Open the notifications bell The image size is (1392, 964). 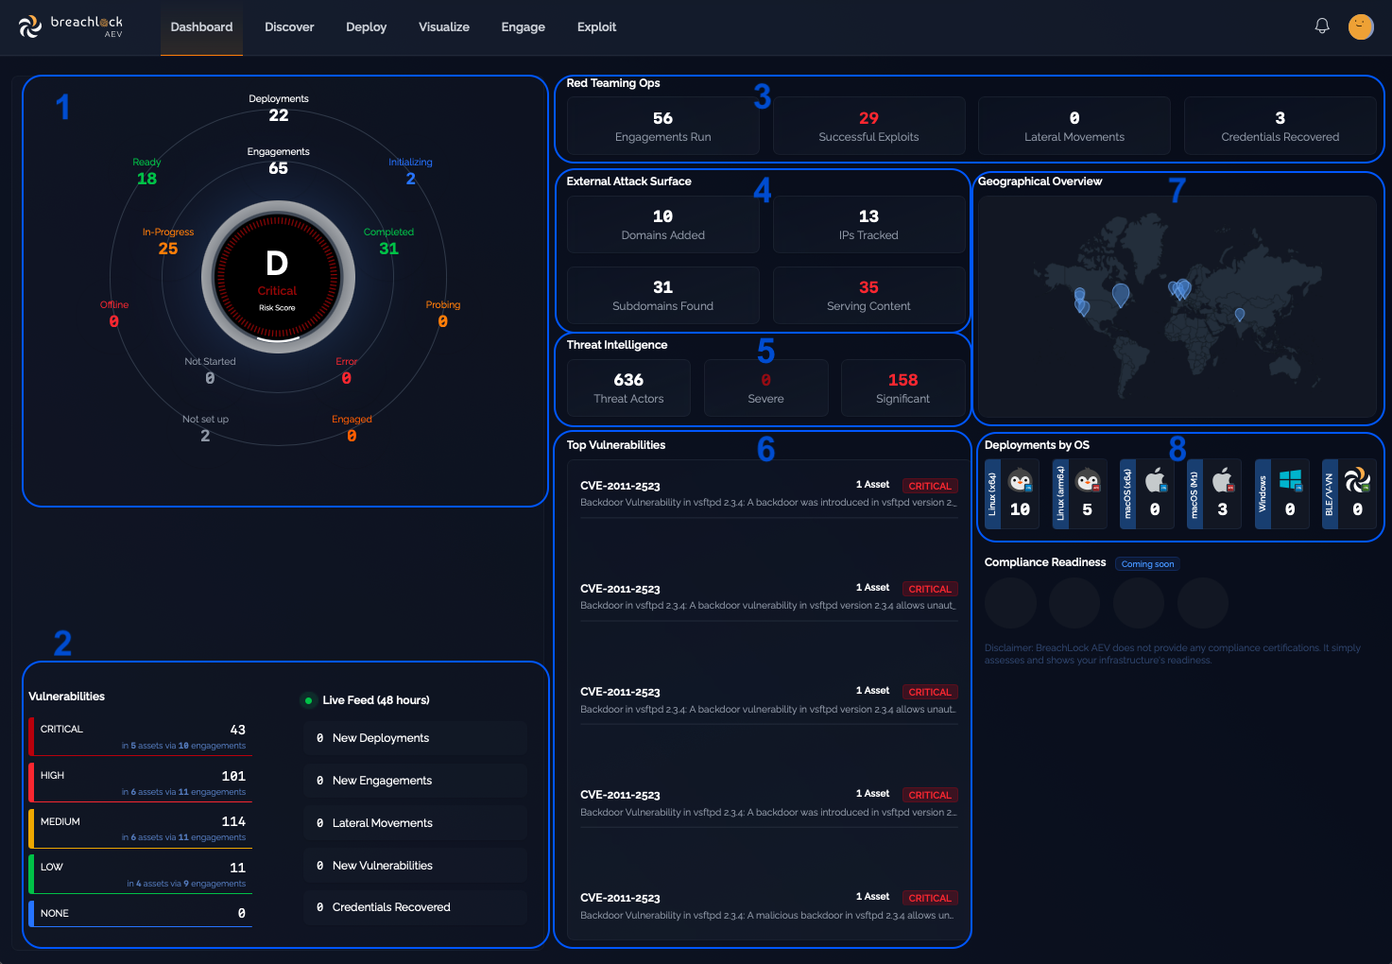point(1322,26)
